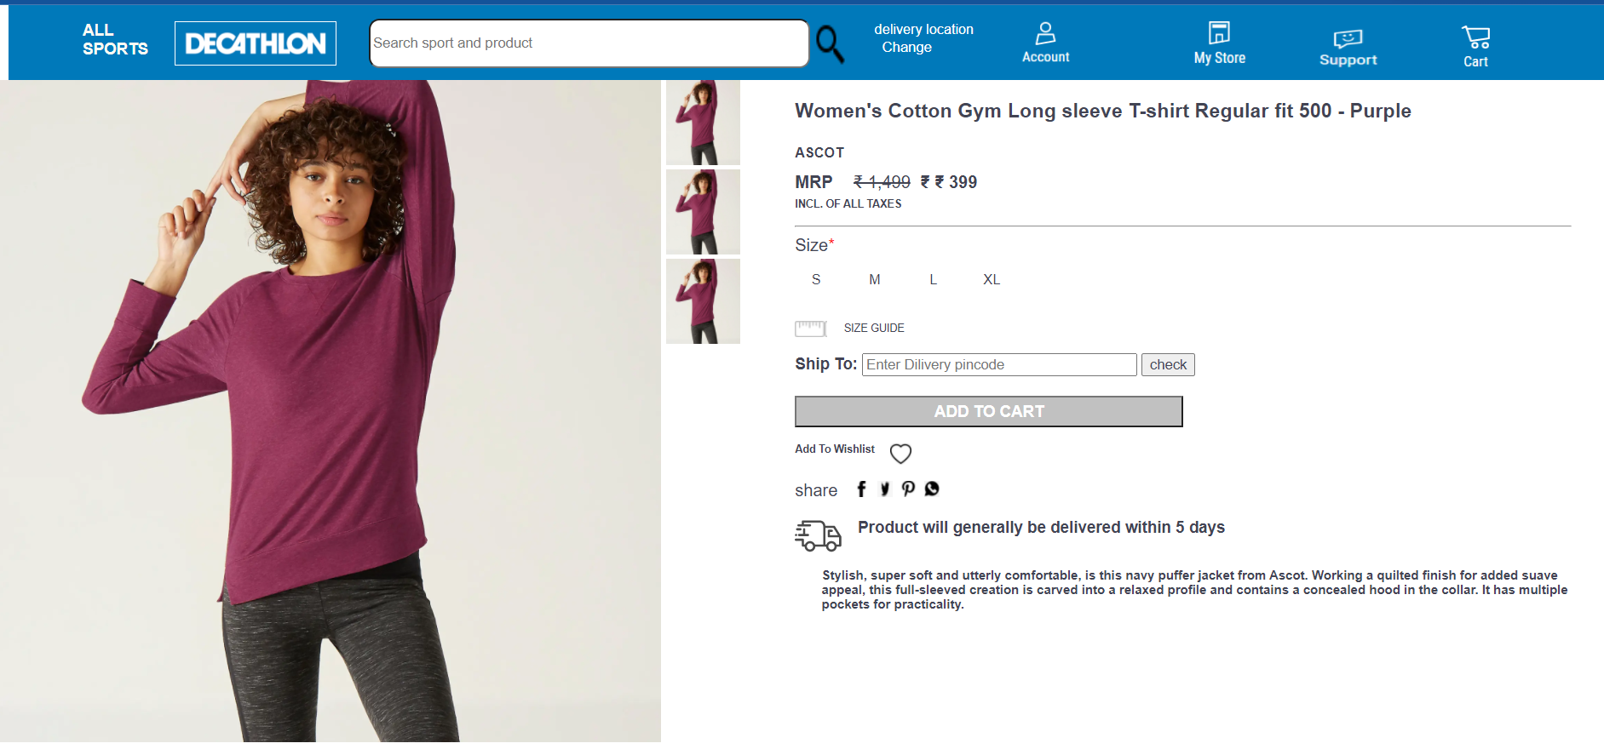Focus the Delivery pincode input field
Screen dimensions: 1604x749
coord(999,364)
